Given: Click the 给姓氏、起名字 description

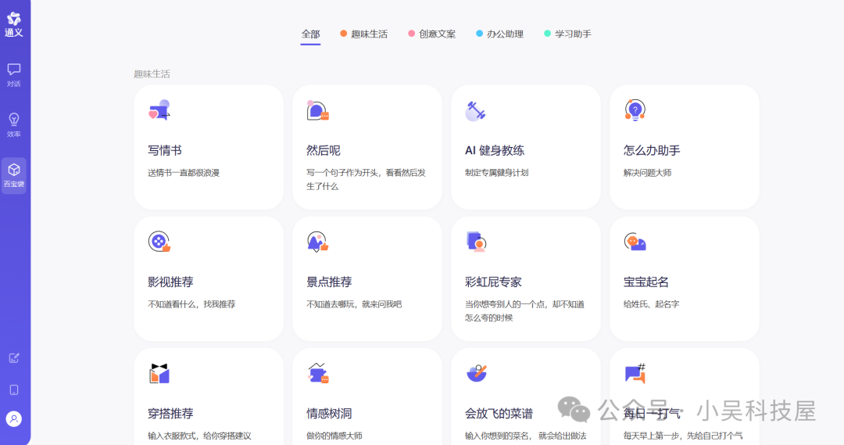Looking at the screenshot, I should tap(651, 304).
